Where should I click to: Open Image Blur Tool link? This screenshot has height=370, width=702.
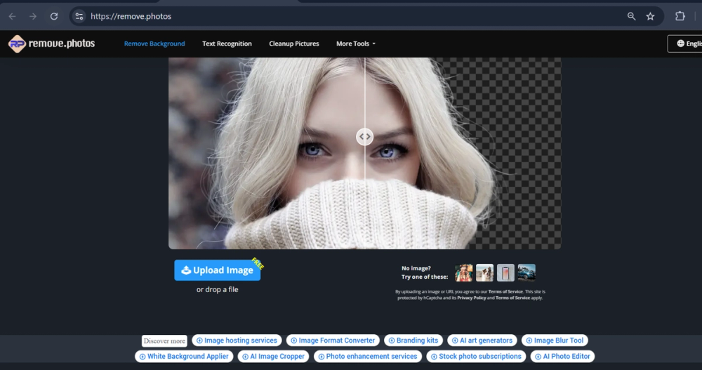[555, 341]
